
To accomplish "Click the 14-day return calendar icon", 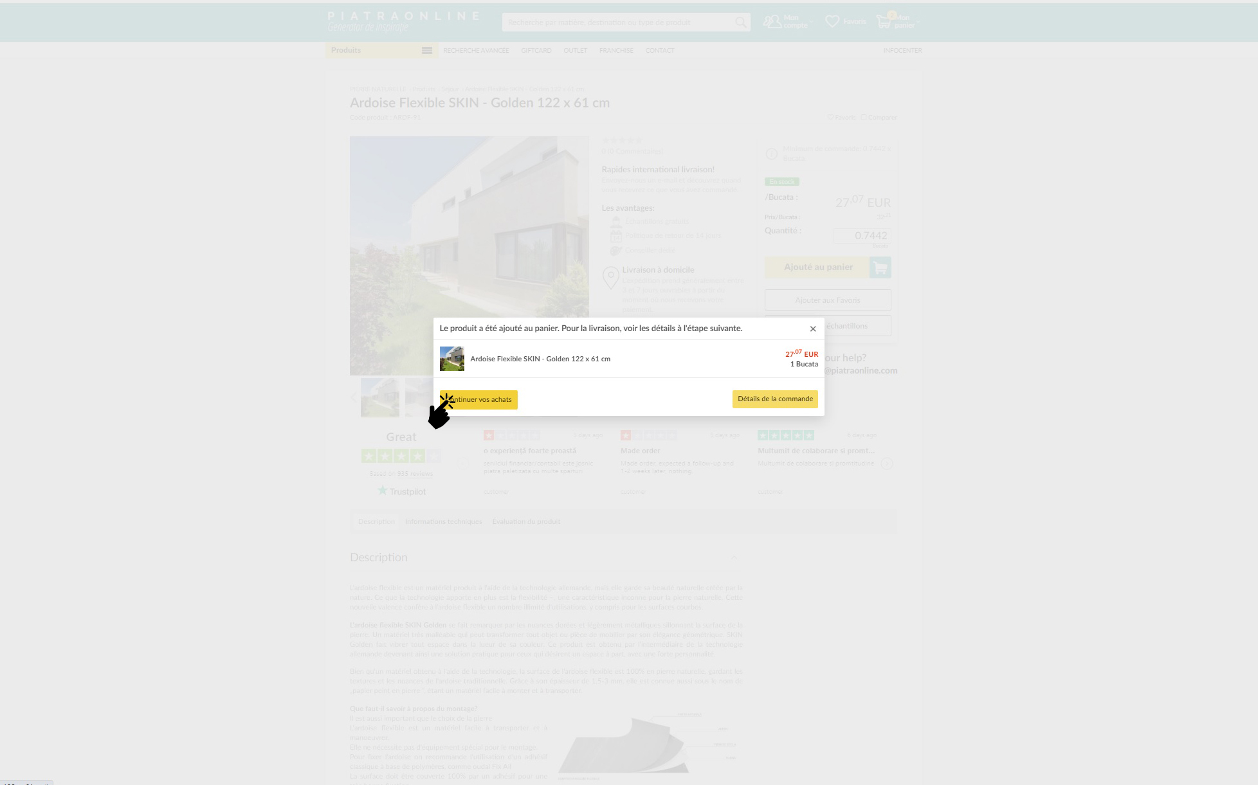I will tap(615, 236).
